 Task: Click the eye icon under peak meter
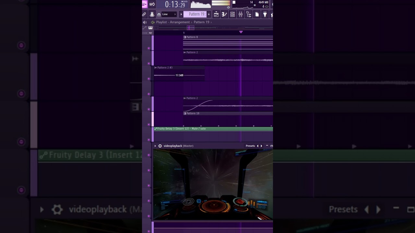[x=228, y=7]
